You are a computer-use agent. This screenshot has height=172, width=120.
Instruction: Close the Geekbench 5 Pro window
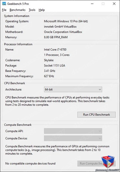pyautogui.click(x=114, y=4)
